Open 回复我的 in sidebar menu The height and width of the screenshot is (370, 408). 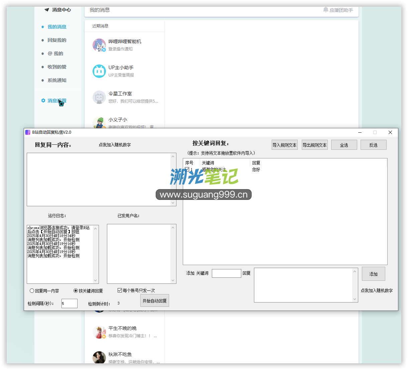[57, 40]
